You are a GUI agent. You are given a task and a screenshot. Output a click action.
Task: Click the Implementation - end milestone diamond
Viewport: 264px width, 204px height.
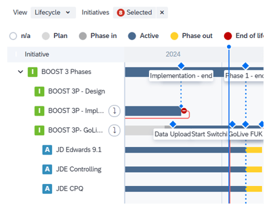[x=181, y=66]
